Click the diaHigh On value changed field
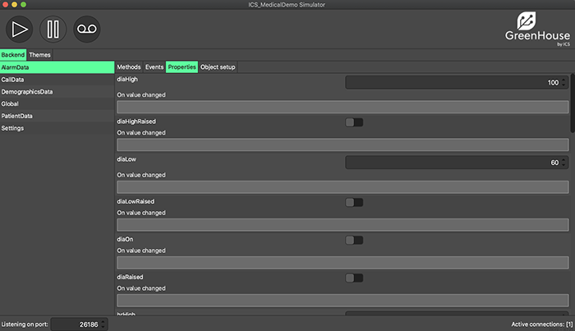Viewport: 575px width, 331px height. (342, 107)
